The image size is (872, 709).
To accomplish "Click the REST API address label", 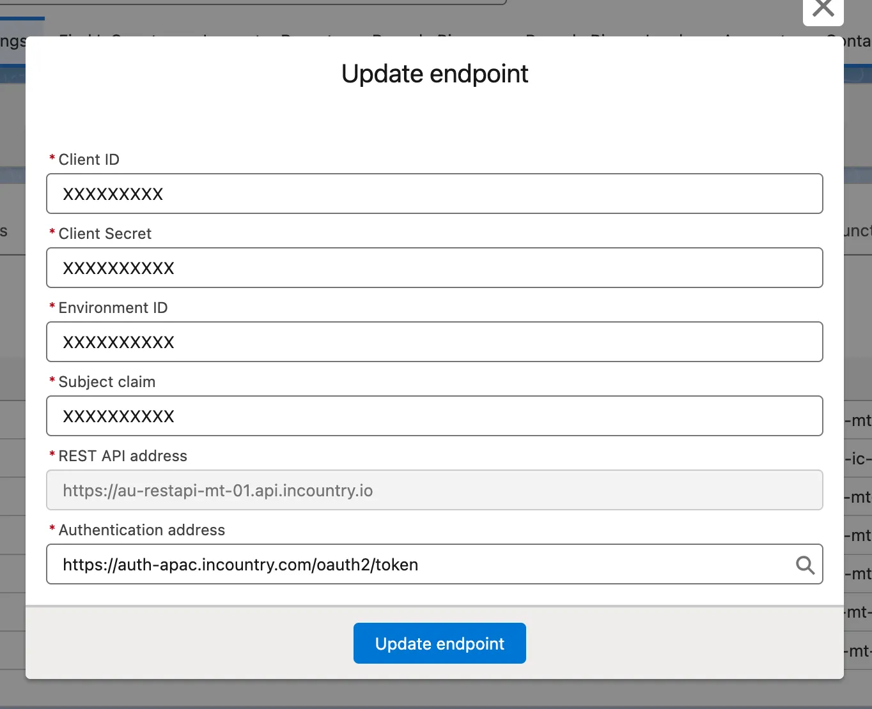I will click(123, 456).
